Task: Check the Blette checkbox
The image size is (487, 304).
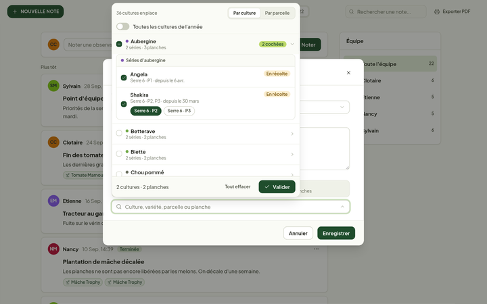Action: click(119, 153)
